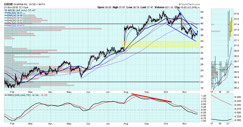Click the 1.25 PMO axis label
This screenshot has height=127, width=243.
tap(204, 96)
